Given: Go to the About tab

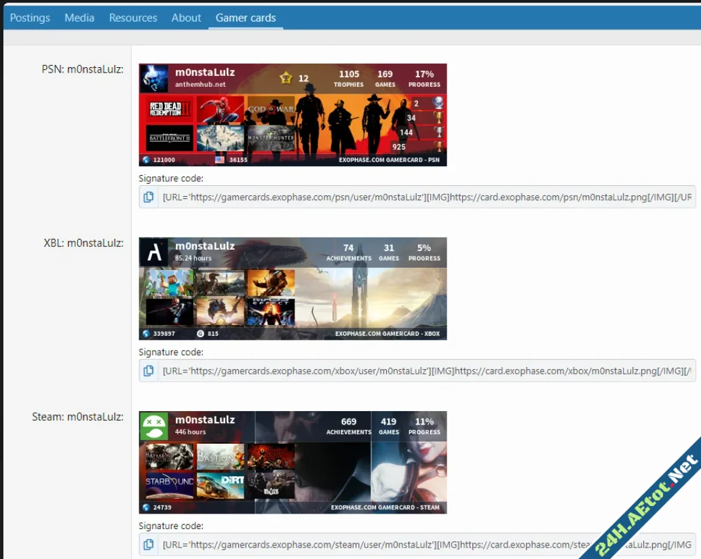Looking at the screenshot, I should click(x=186, y=18).
